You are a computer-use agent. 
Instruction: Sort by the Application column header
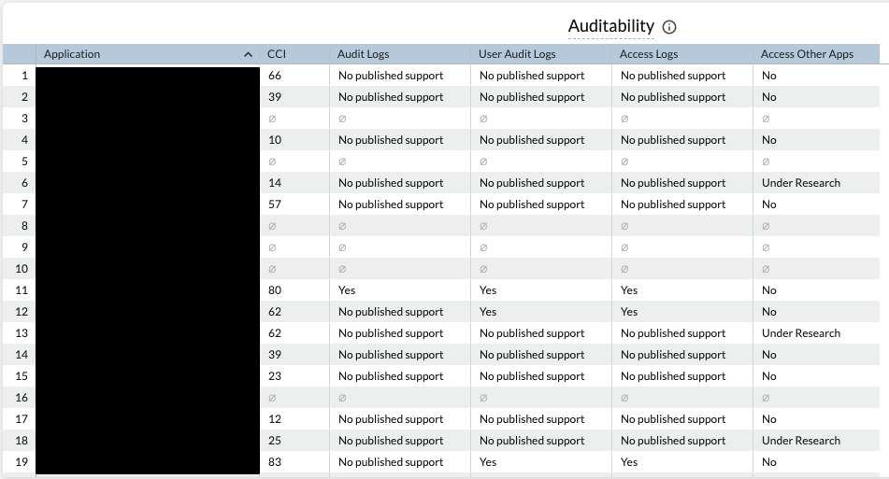tap(72, 54)
